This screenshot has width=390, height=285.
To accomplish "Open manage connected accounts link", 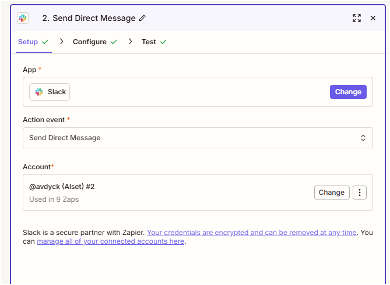I will [110, 241].
